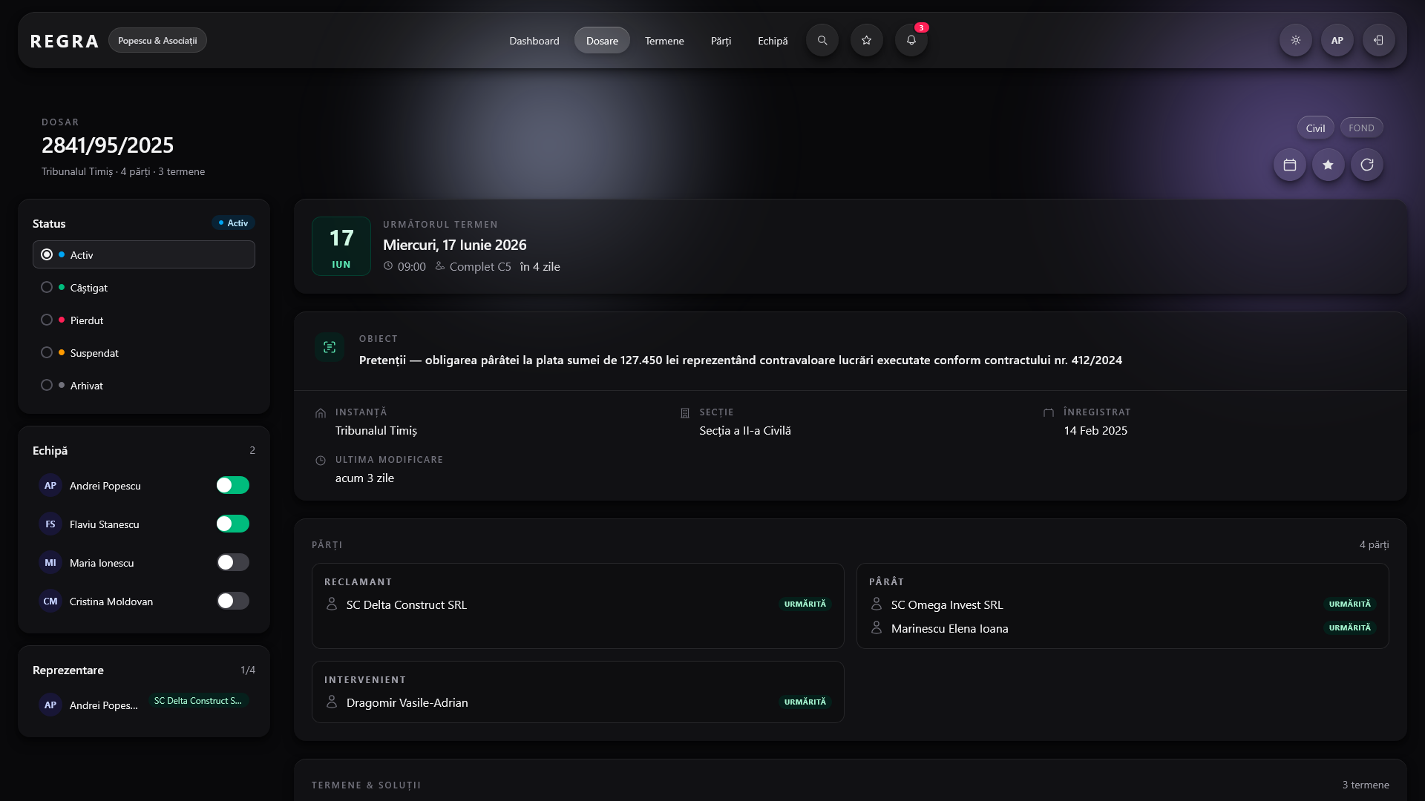Click the MI avatar of Maria Ionescu

point(50,563)
